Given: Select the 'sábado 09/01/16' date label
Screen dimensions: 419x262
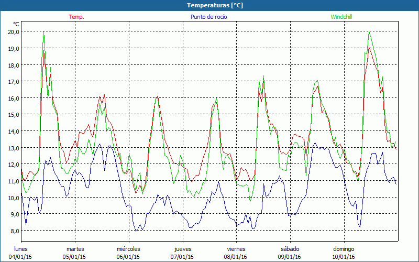Looking at the screenshot, I should 290,253.
